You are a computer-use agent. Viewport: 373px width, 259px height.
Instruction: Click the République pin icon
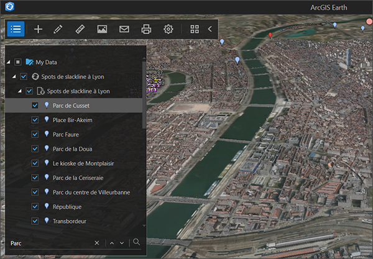click(47, 206)
